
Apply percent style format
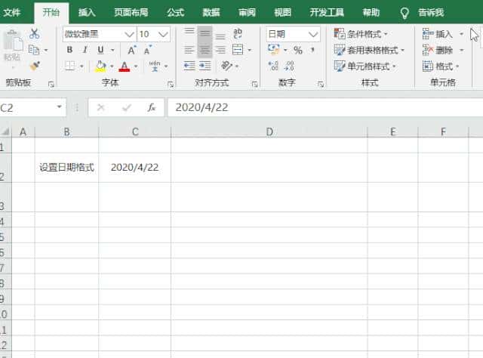(x=298, y=50)
